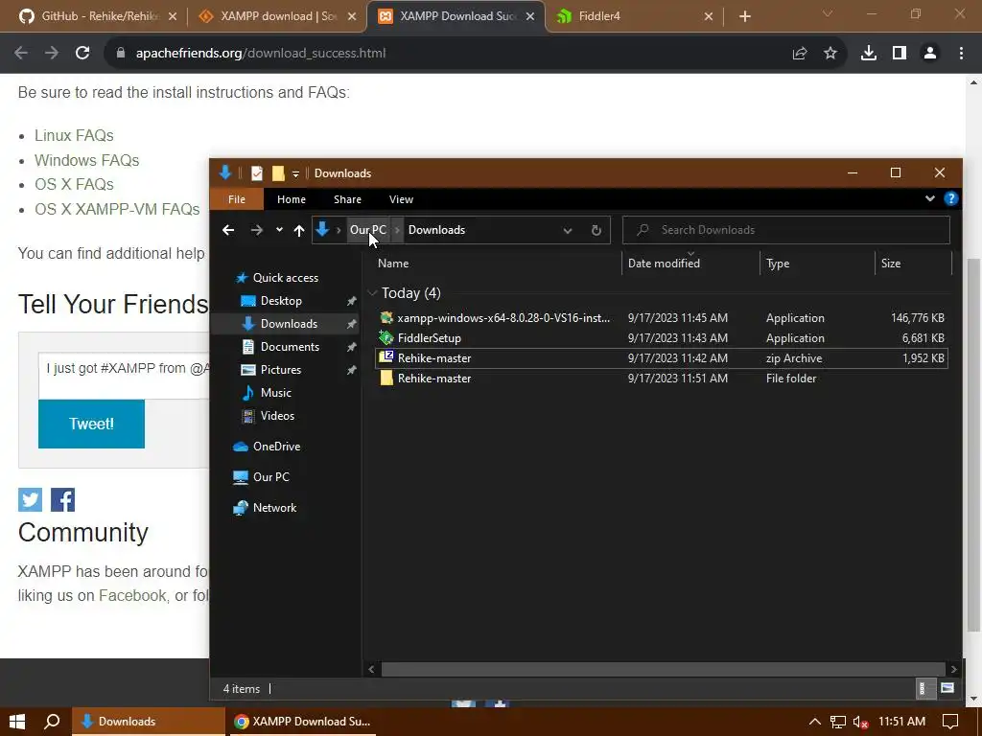Reload the page in Chrome
The image size is (982, 736).
(x=82, y=54)
